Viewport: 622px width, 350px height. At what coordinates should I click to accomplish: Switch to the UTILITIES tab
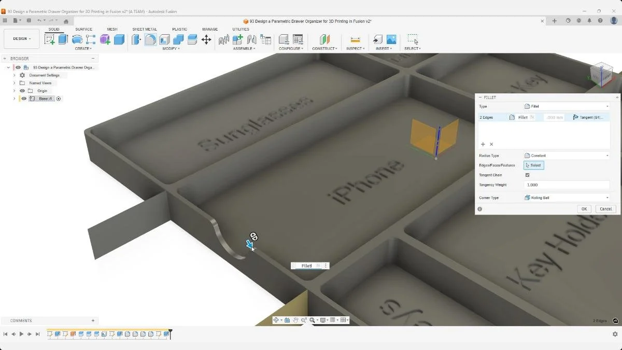click(241, 30)
